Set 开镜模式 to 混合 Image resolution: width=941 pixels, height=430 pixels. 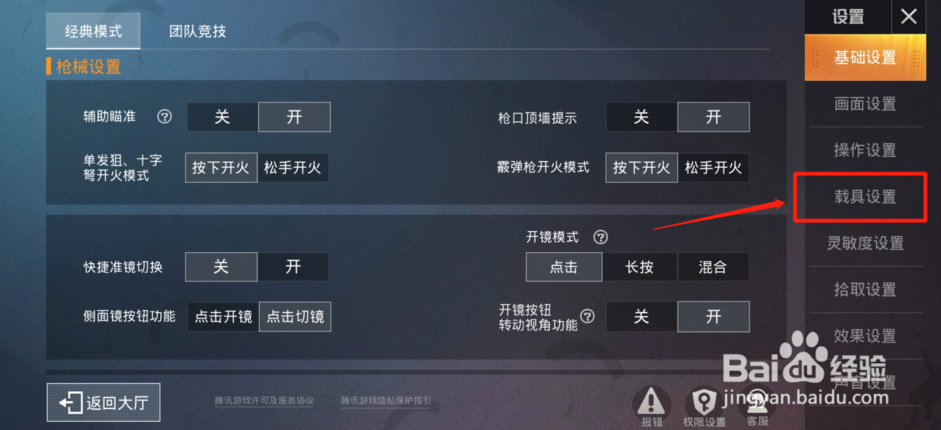click(713, 267)
